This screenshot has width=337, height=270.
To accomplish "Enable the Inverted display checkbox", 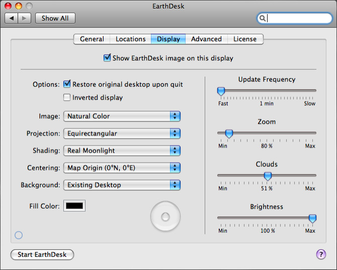I will [67, 97].
